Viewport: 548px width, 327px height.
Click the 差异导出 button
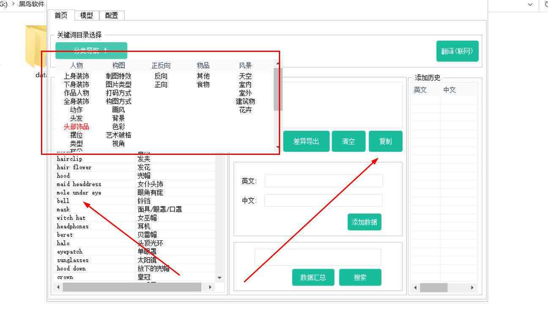[306, 141]
